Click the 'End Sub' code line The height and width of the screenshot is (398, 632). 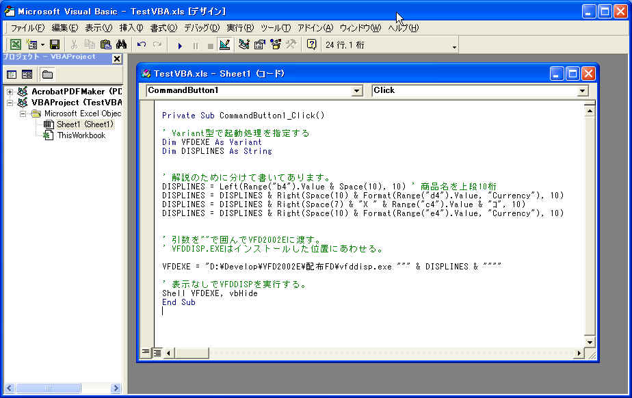(179, 302)
